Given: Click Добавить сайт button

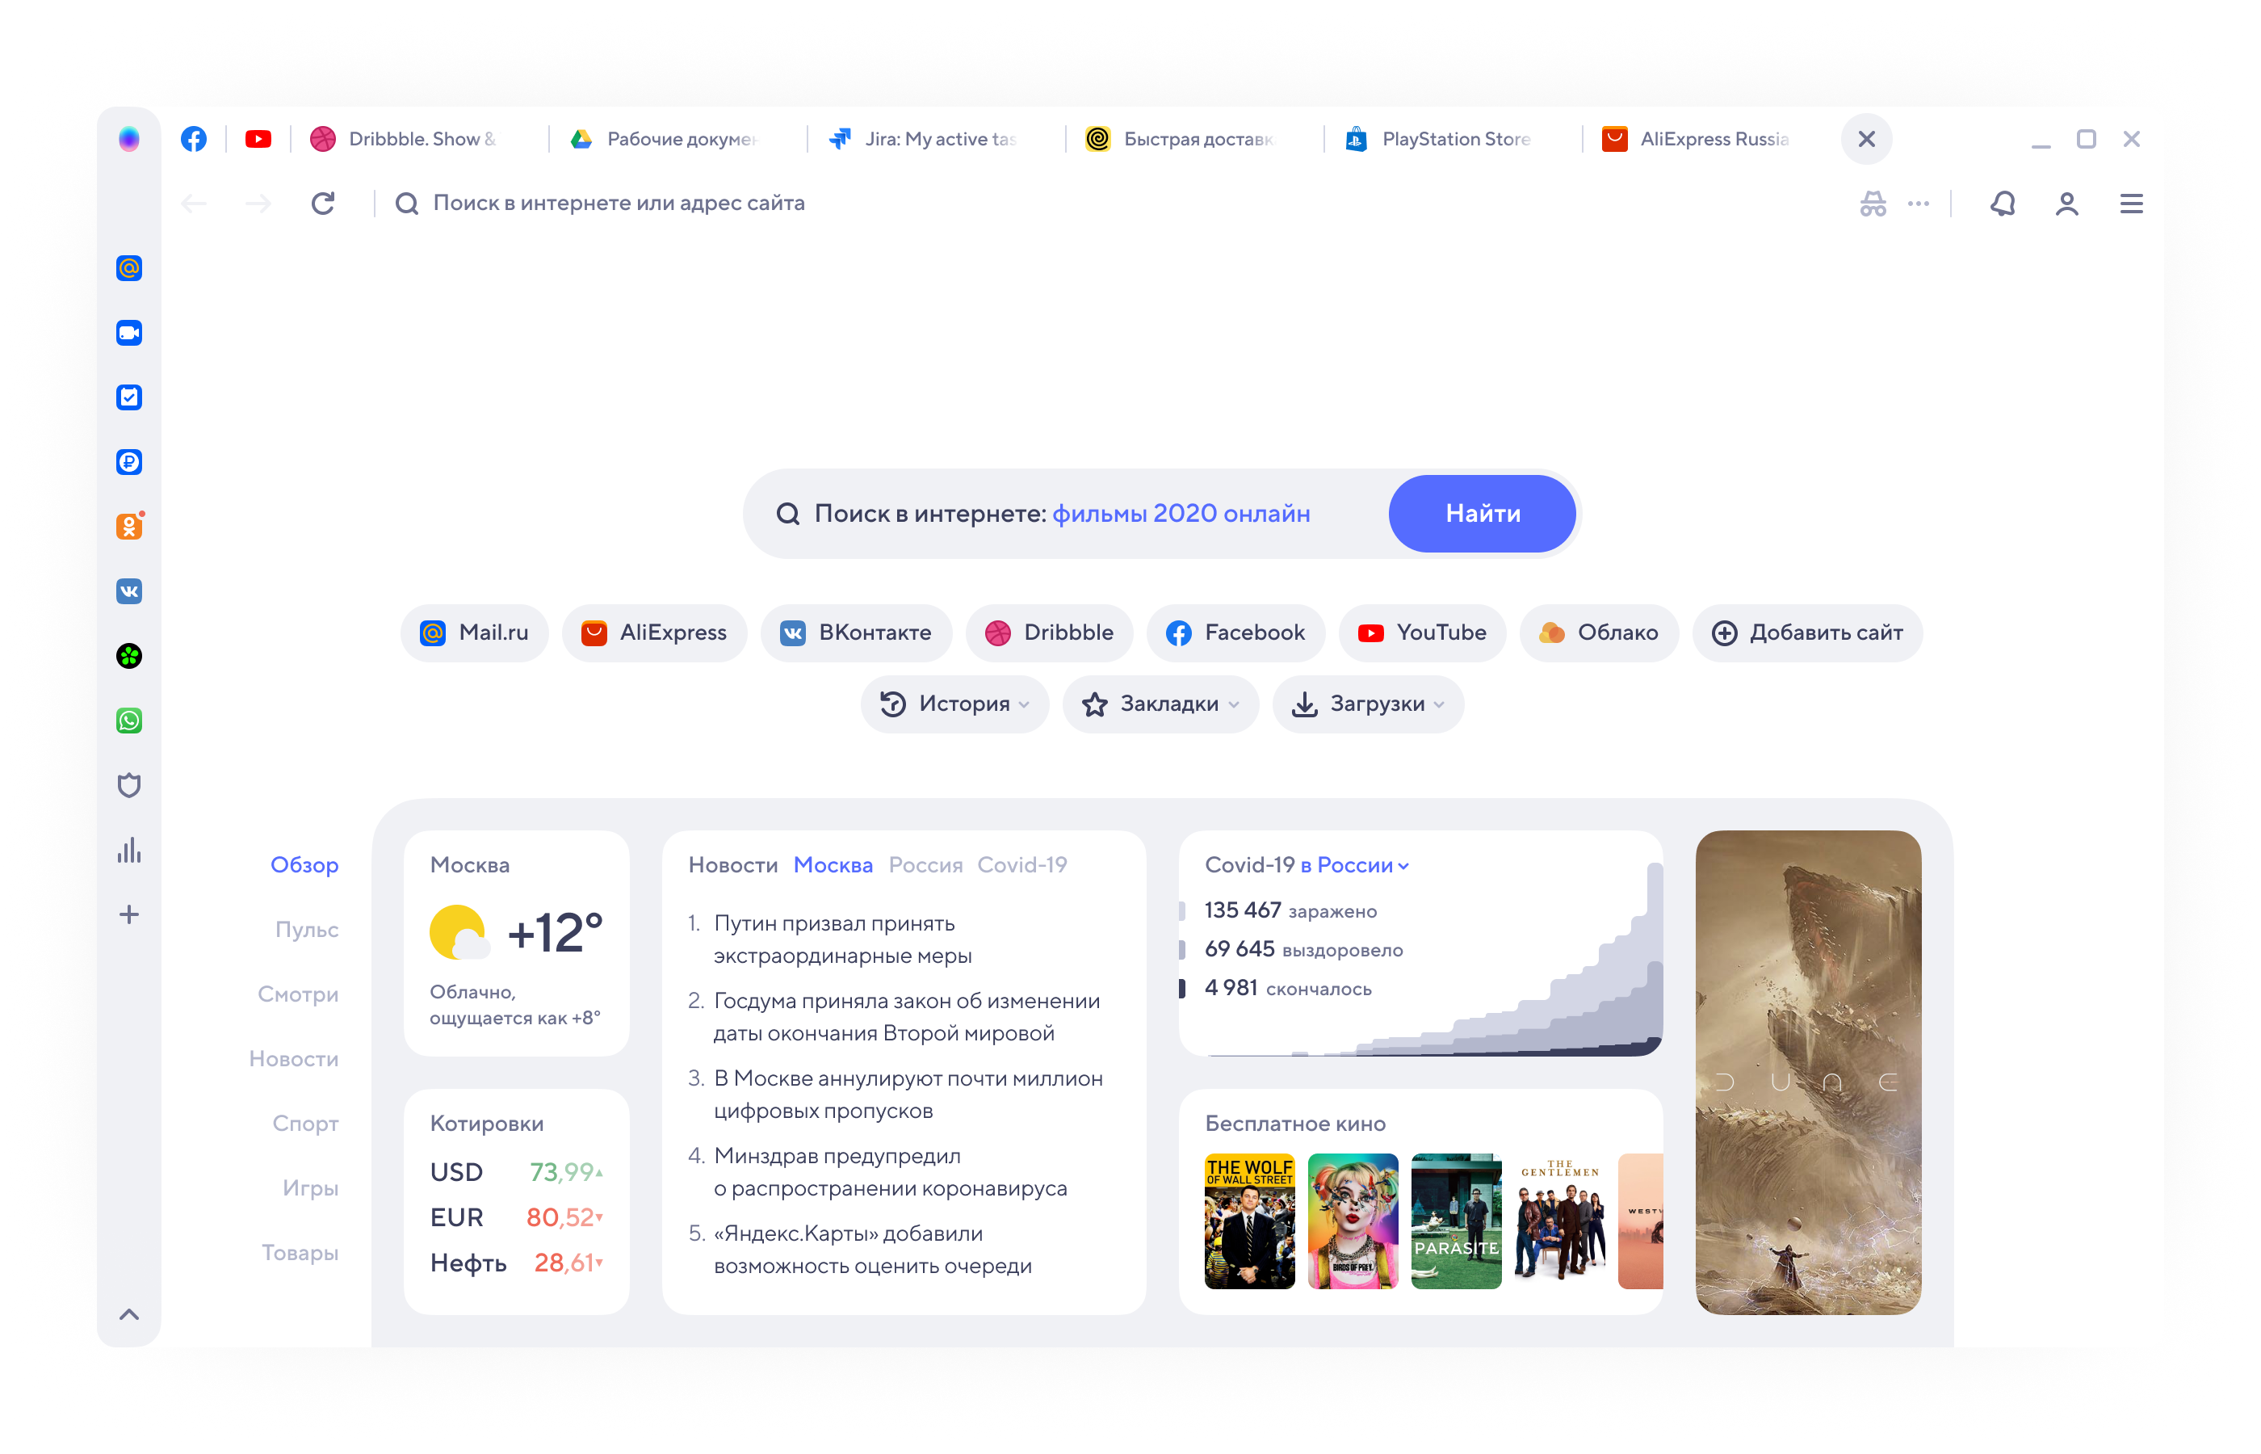Looking at the screenshot, I should coord(1807,632).
